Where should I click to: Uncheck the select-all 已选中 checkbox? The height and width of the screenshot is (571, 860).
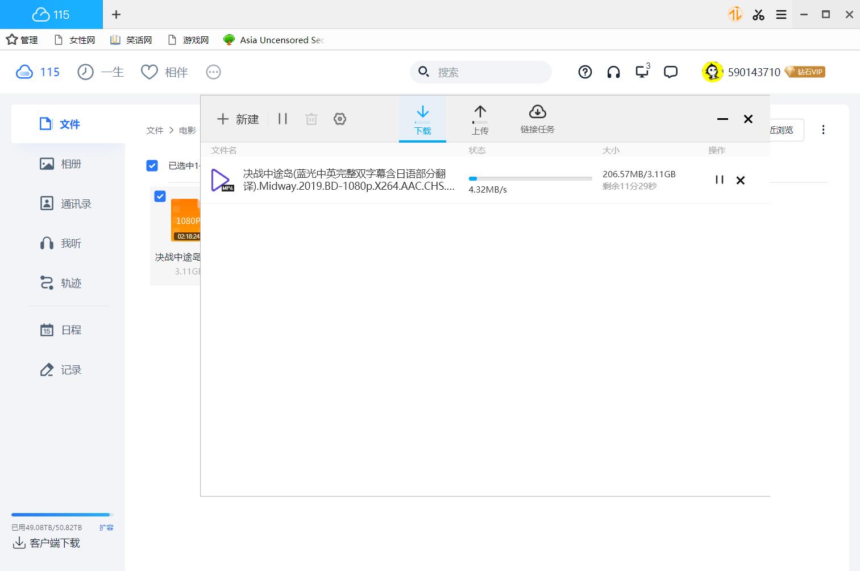[152, 165]
